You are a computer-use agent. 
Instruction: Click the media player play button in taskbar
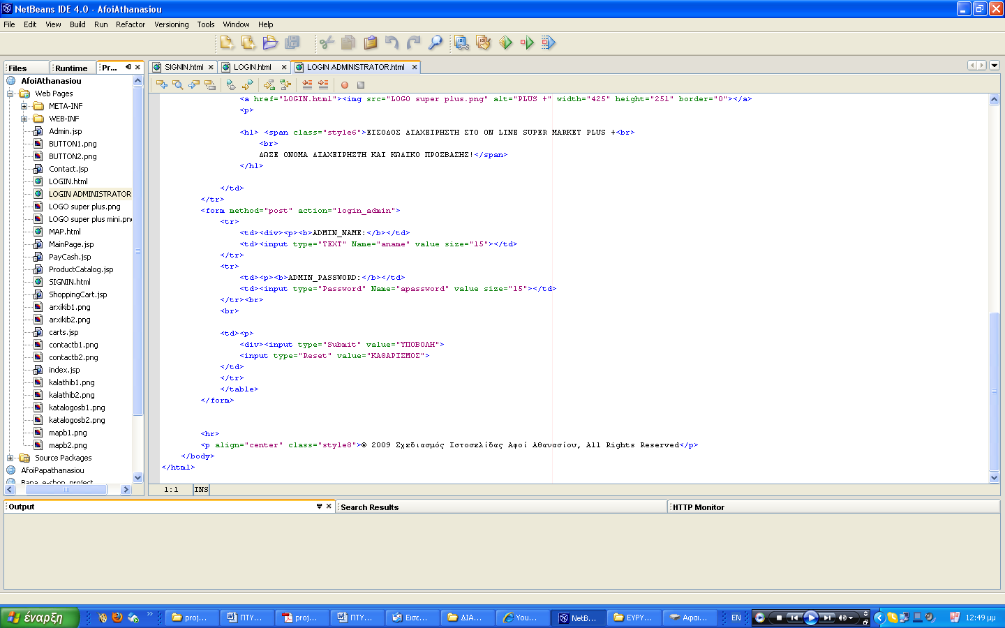pos(810,618)
